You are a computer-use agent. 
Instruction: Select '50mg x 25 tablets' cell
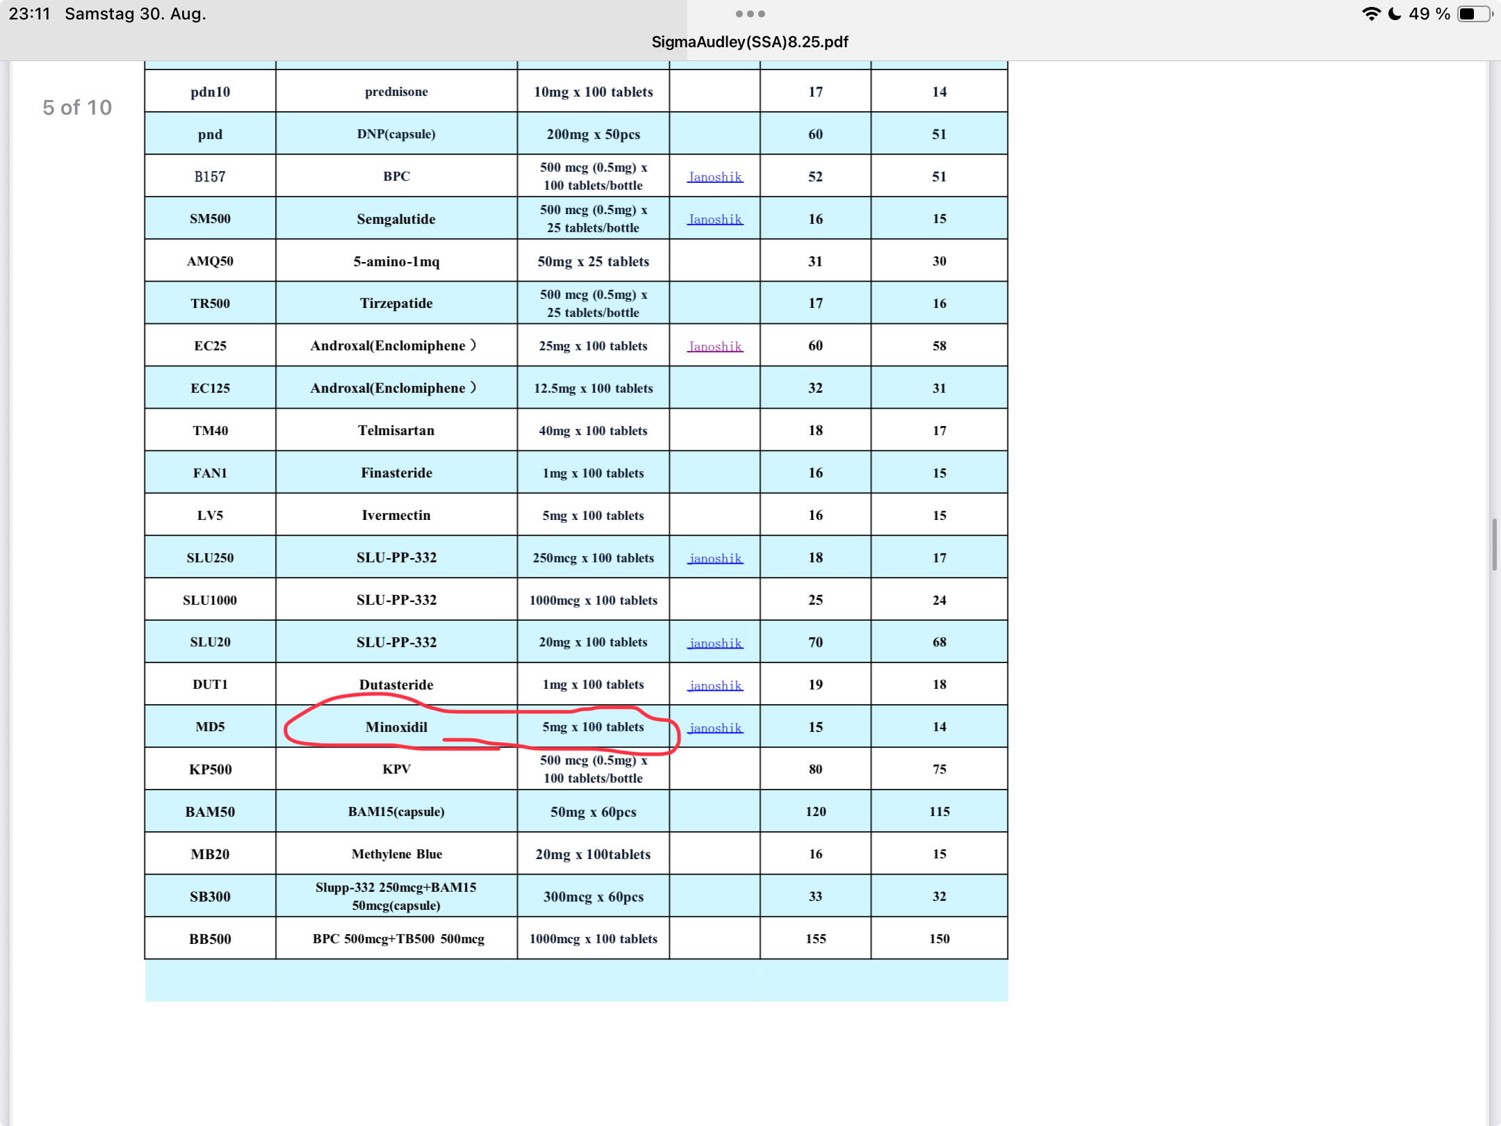tap(593, 261)
